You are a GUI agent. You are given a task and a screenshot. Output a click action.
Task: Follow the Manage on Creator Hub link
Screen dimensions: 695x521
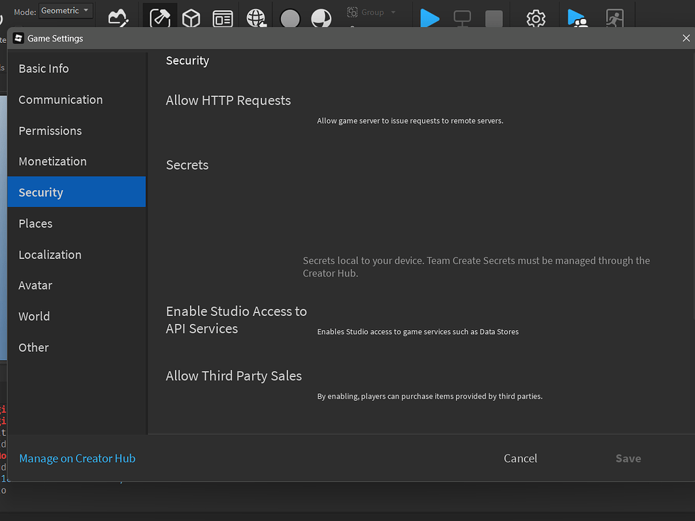click(x=77, y=459)
